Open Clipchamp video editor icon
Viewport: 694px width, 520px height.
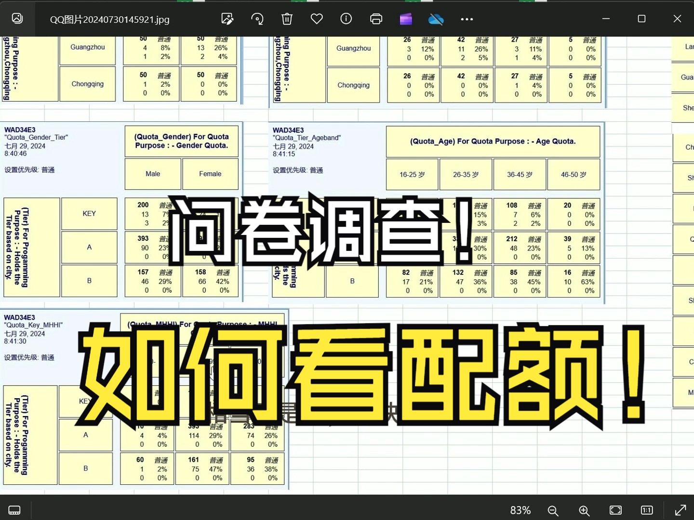(x=406, y=19)
